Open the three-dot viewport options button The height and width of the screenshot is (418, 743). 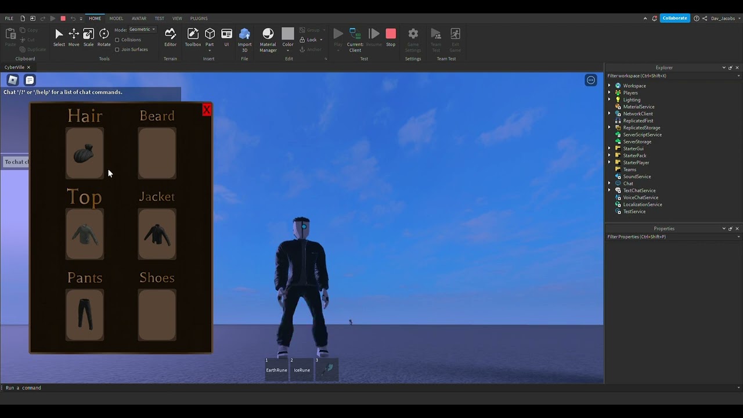(x=591, y=80)
